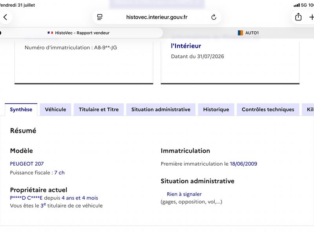Open the page reader format icon

(100, 17)
